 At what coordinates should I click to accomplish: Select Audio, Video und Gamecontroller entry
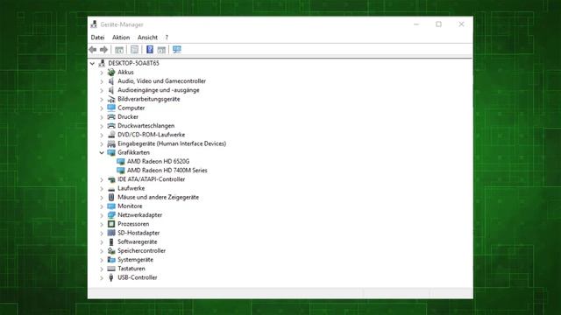pyautogui.click(x=161, y=81)
